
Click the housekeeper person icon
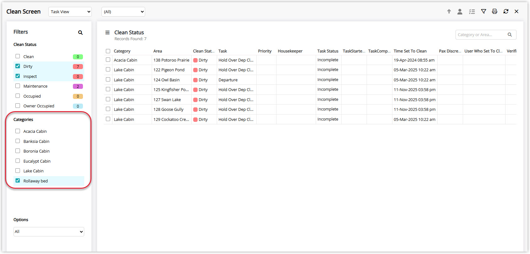(x=460, y=12)
